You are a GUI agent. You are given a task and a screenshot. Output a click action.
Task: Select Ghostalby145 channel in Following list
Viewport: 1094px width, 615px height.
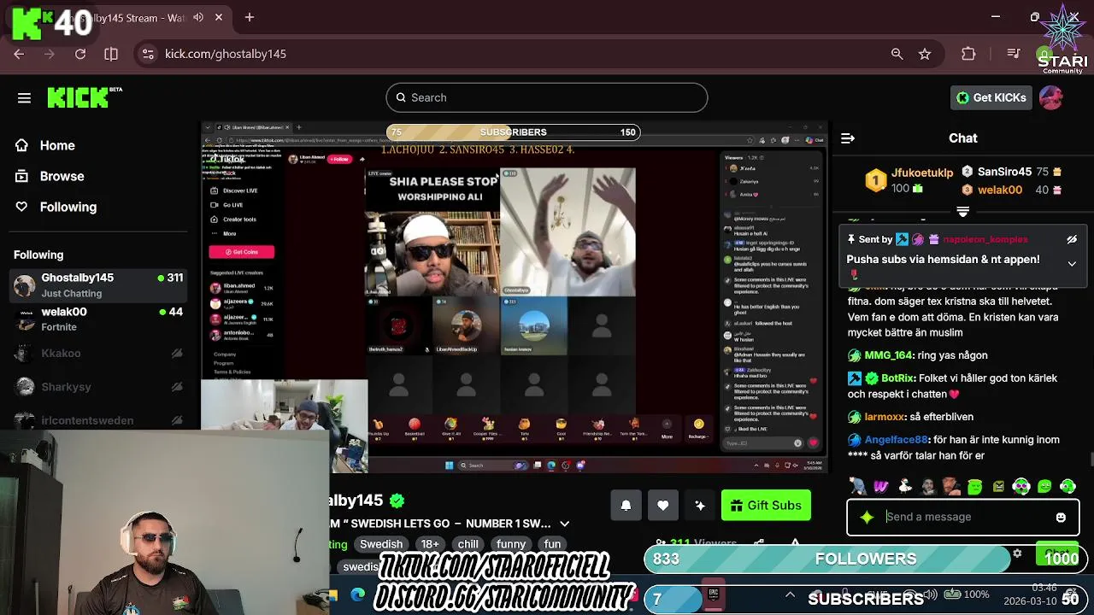pyautogui.click(x=99, y=285)
